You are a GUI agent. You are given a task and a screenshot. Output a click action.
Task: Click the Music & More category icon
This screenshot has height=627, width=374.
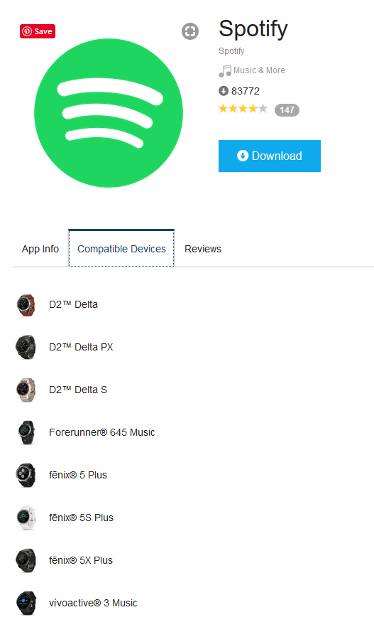[225, 71]
